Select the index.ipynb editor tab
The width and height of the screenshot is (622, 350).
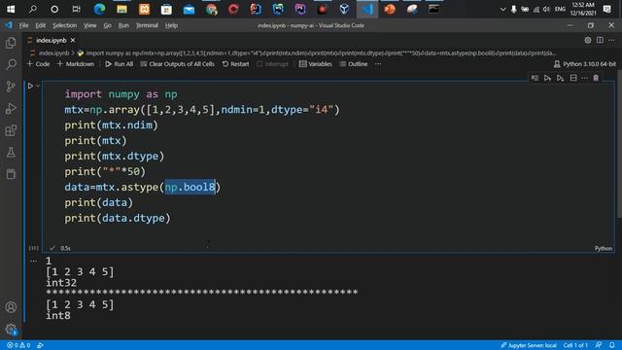coord(51,40)
